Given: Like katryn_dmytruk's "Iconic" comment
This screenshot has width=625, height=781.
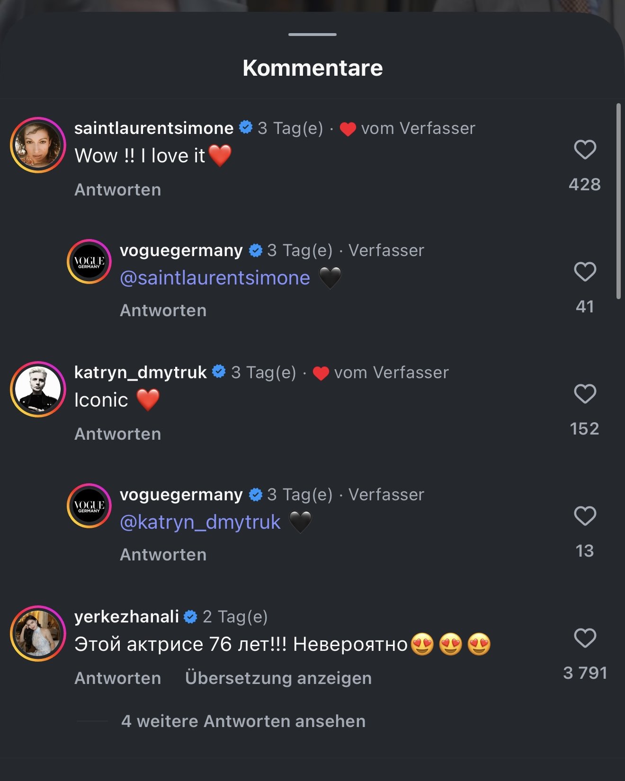Looking at the screenshot, I should (x=585, y=394).
